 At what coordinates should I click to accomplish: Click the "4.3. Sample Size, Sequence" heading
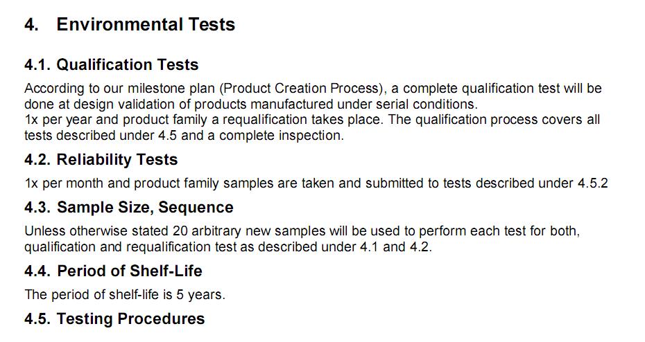click(x=128, y=208)
